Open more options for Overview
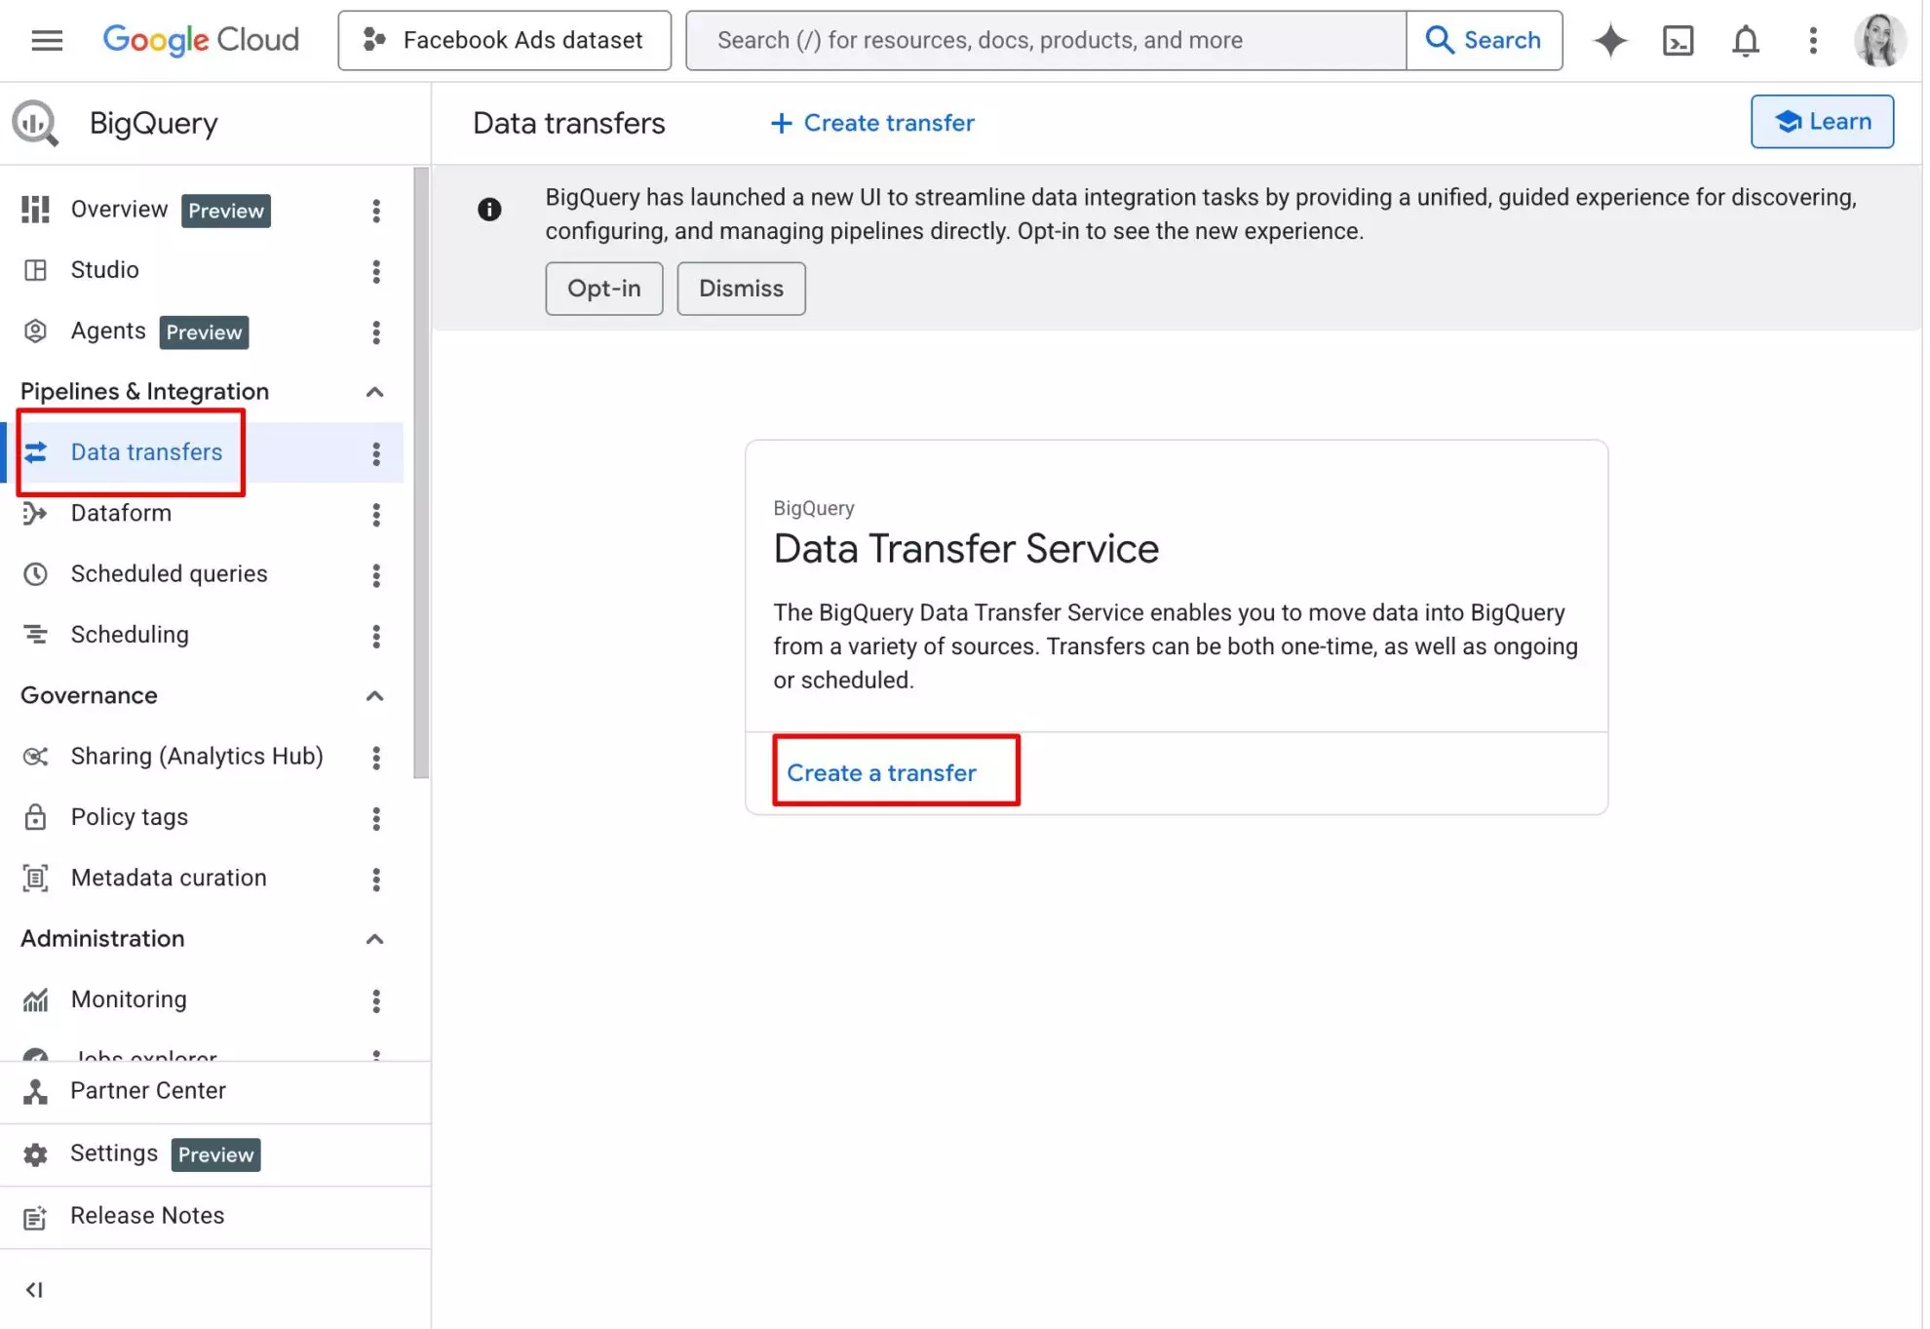Image resolution: width=1930 pixels, height=1329 pixels. [x=376, y=211]
